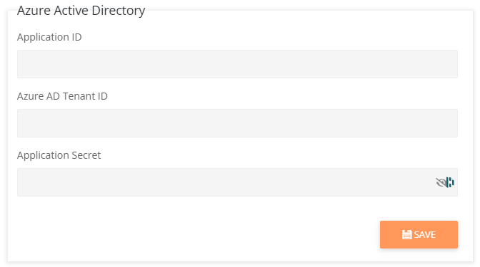Click the left end of the Application ID box

(x=24, y=64)
